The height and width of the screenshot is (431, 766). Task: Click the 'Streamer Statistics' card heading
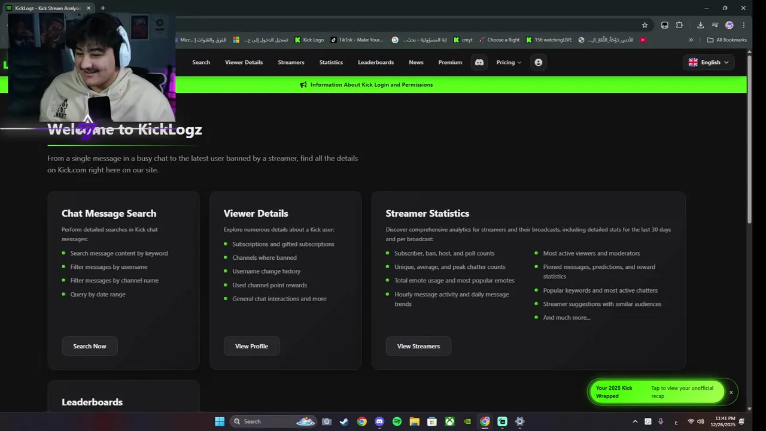coord(427,213)
